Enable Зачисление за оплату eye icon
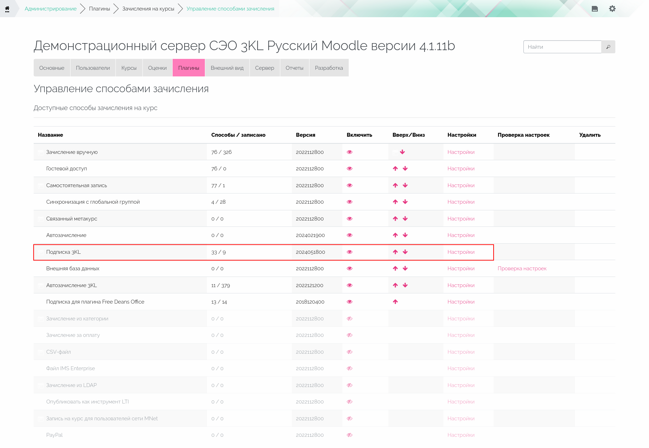 pos(349,335)
